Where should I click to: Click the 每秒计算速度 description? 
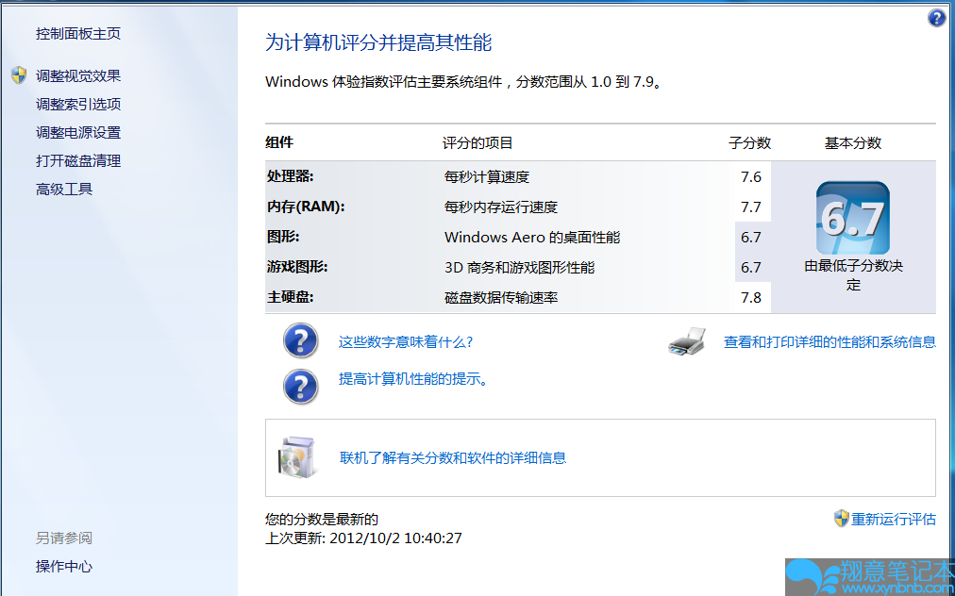click(487, 177)
